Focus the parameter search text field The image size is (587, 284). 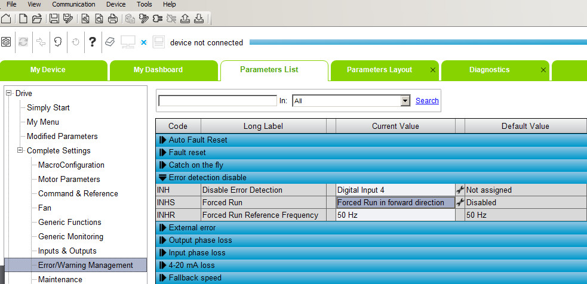[217, 101]
